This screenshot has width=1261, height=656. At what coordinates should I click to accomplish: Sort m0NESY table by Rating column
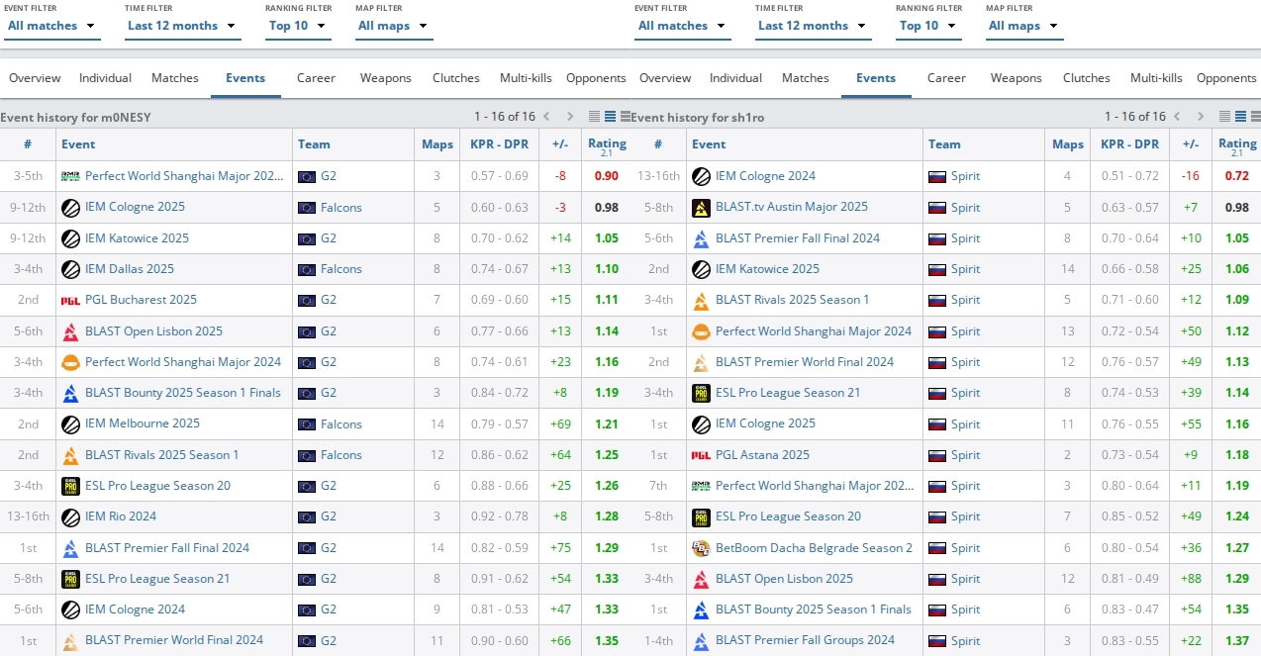point(607,144)
